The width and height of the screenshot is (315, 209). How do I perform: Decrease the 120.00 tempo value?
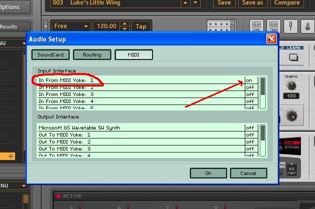[124, 29]
